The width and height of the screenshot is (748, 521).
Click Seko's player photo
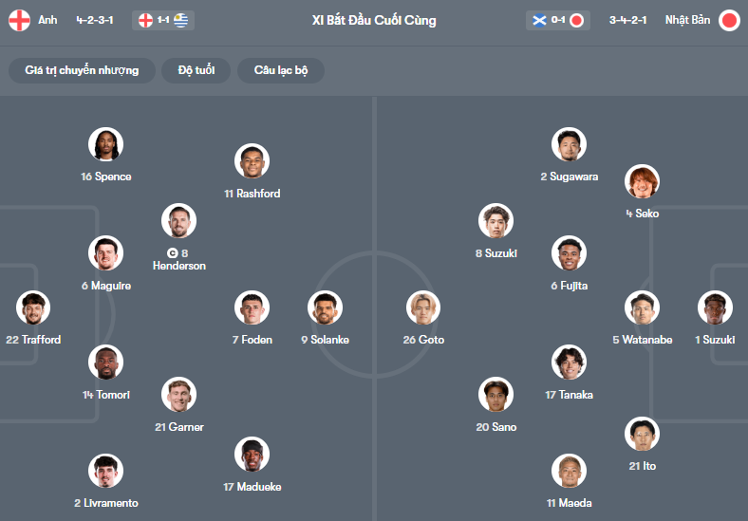[x=642, y=182]
